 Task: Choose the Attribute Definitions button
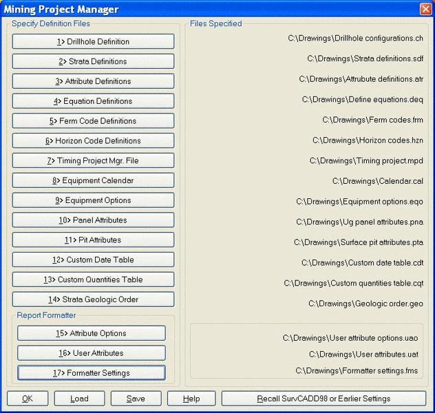tap(93, 81)
